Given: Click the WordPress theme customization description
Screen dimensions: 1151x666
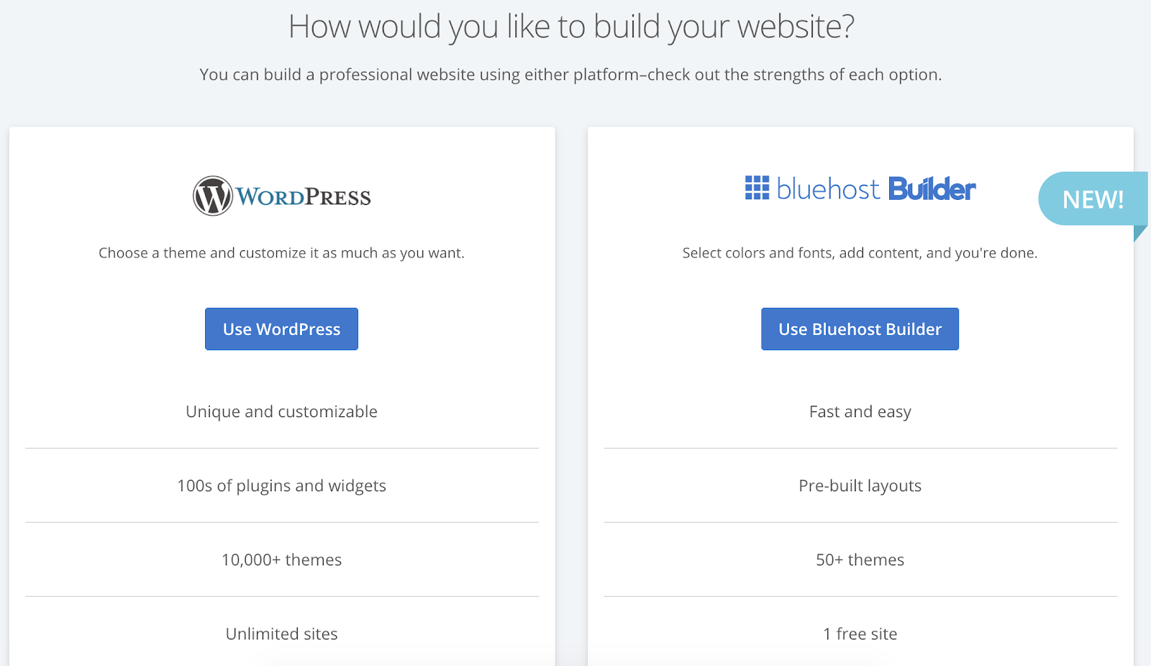Looking at the screenshot, I should tap(281, 253).
